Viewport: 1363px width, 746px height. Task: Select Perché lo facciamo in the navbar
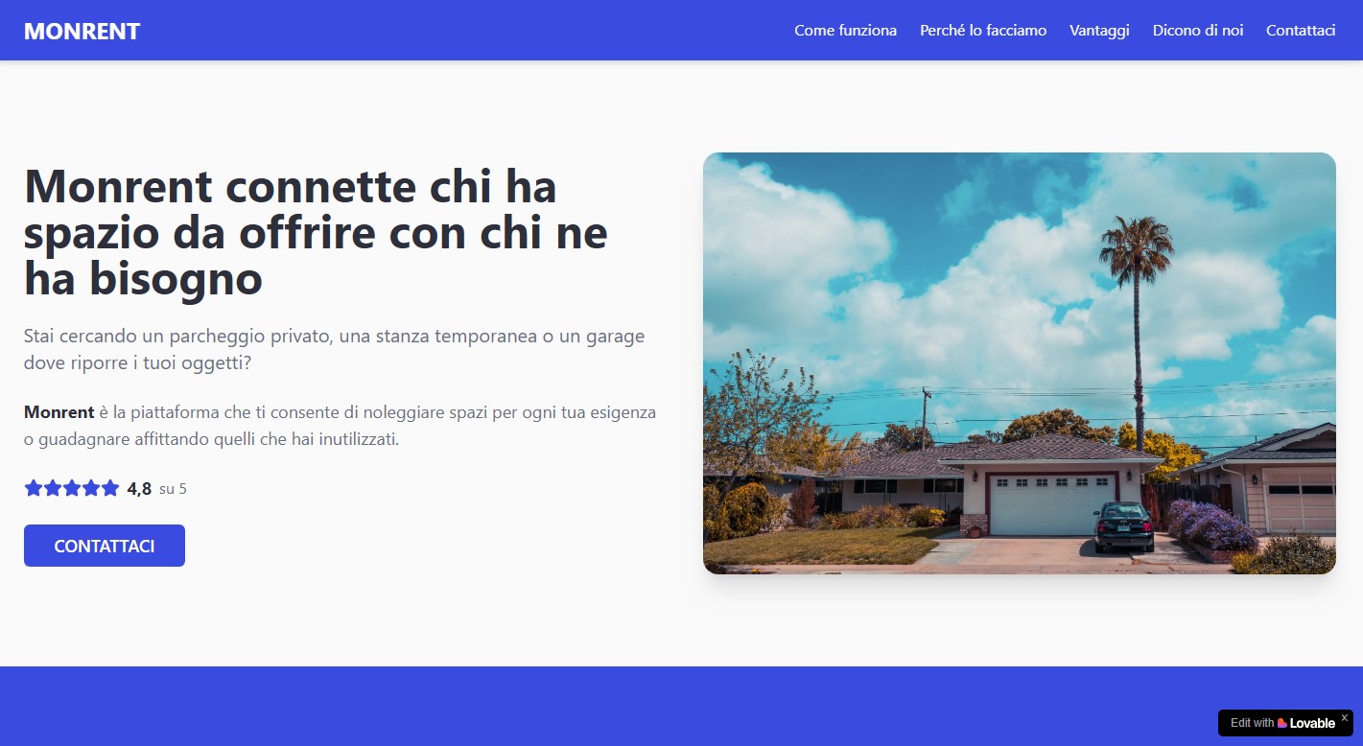[982, 30]
